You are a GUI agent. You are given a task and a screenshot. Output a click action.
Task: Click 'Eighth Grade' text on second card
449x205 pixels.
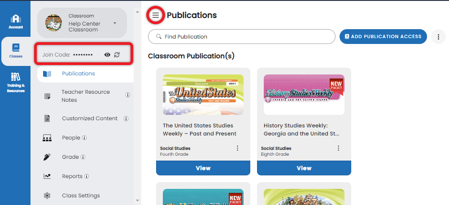pyautogui.click(x=275, y=154)
